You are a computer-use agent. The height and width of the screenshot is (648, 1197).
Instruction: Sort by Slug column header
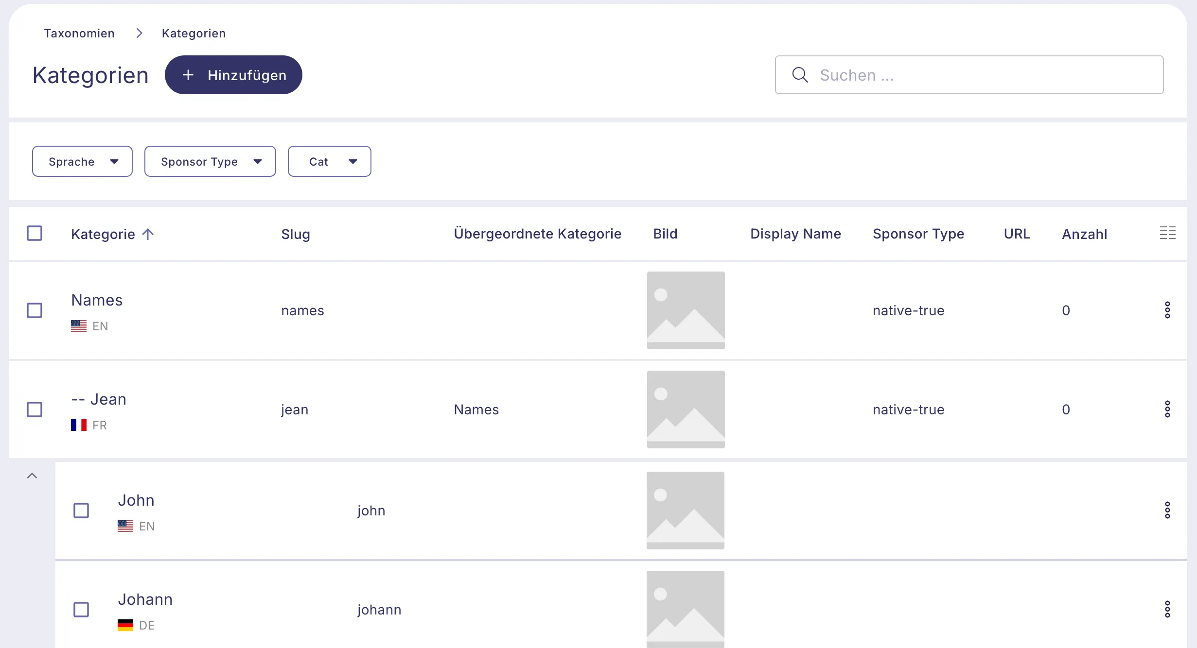pyautogui.click(x=296, y=234)
